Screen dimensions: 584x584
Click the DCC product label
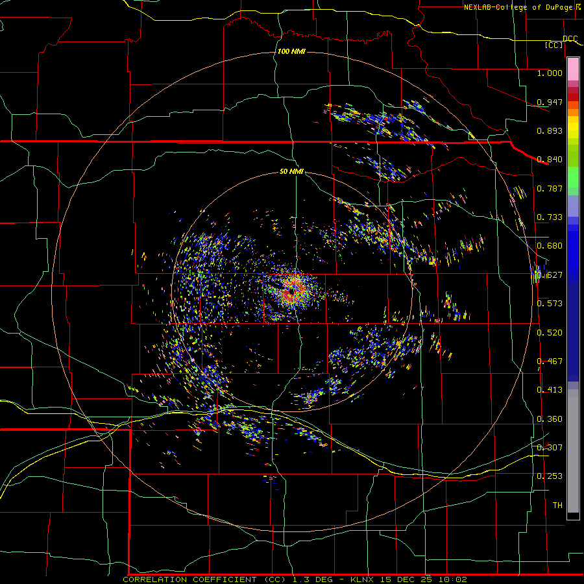click(x=570, y=38)
